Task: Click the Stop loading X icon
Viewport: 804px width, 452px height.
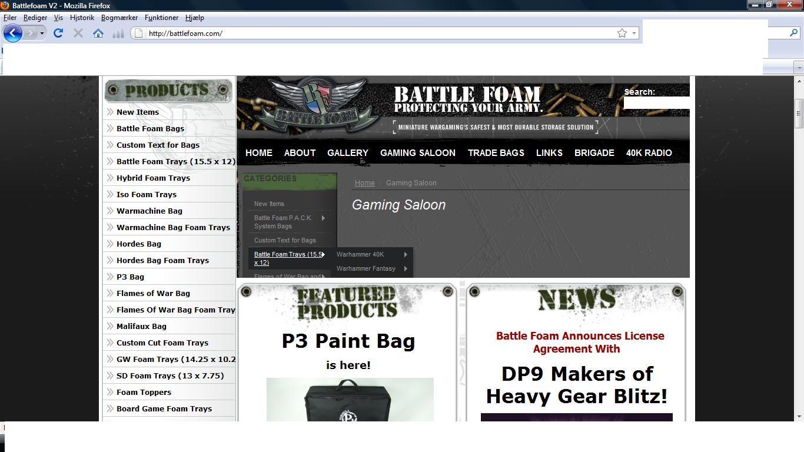Action: pyautogui.click(x=78, y=33)
